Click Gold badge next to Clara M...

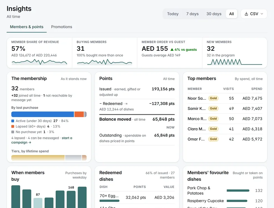pyautogui.click(x=213, y=129)
